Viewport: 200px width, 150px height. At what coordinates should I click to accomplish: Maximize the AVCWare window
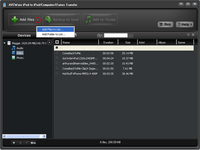click(188, 4)
